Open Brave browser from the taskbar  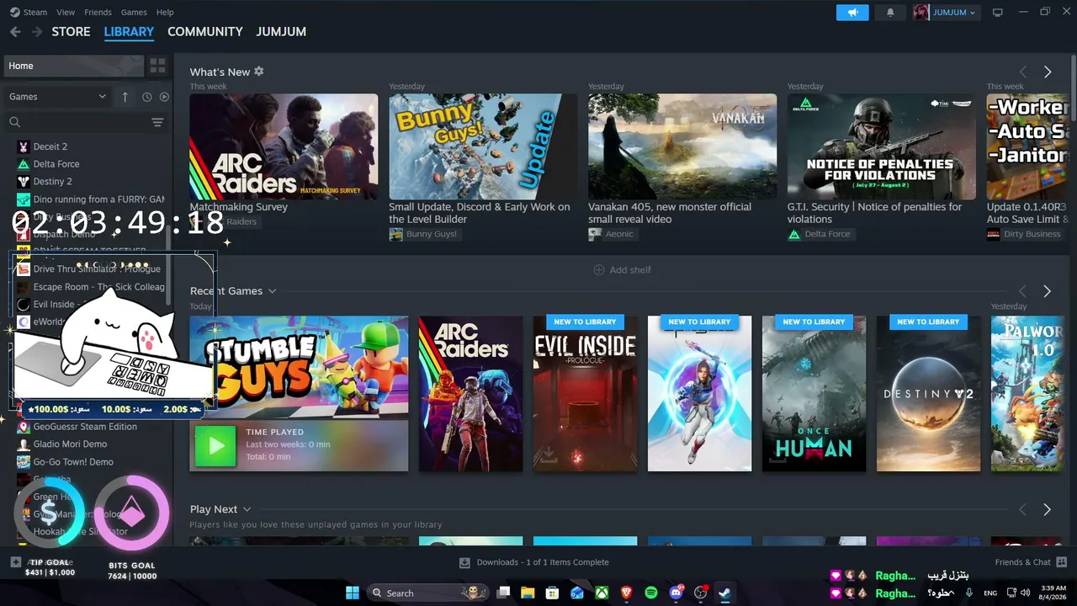pos(626,593)
